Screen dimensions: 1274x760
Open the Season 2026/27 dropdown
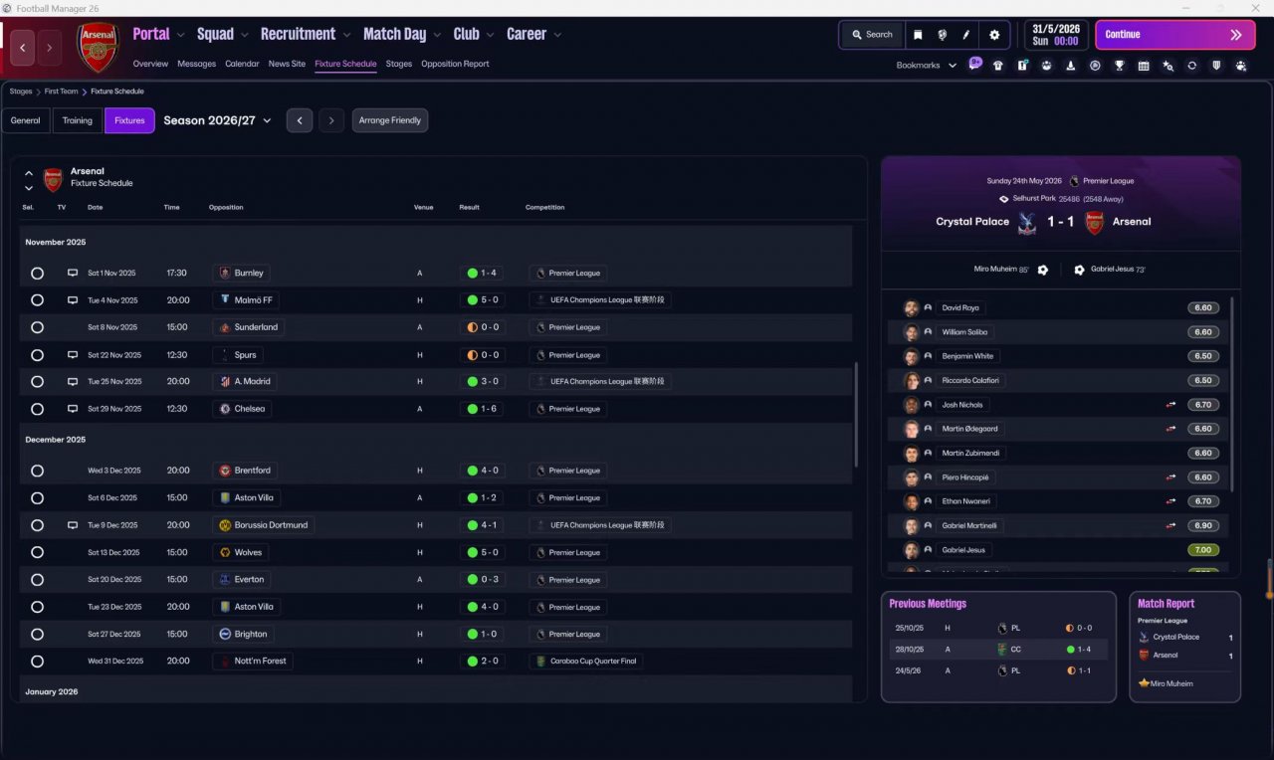[217, 120]
